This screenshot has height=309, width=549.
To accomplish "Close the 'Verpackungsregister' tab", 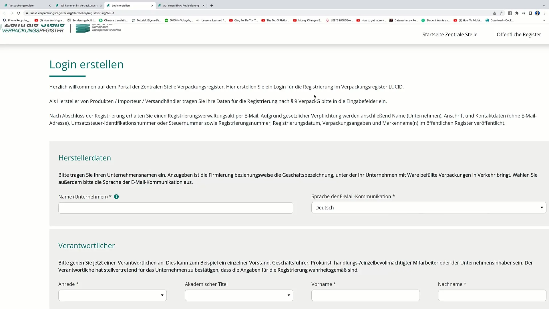I will click(50, 5).
